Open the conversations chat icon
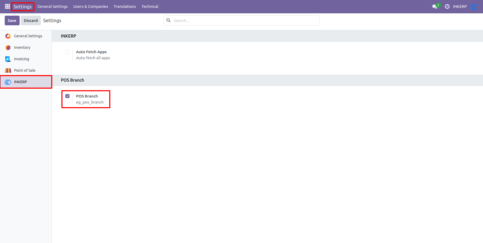The height and width of the screenshot is (243, 483). [435, 7]
